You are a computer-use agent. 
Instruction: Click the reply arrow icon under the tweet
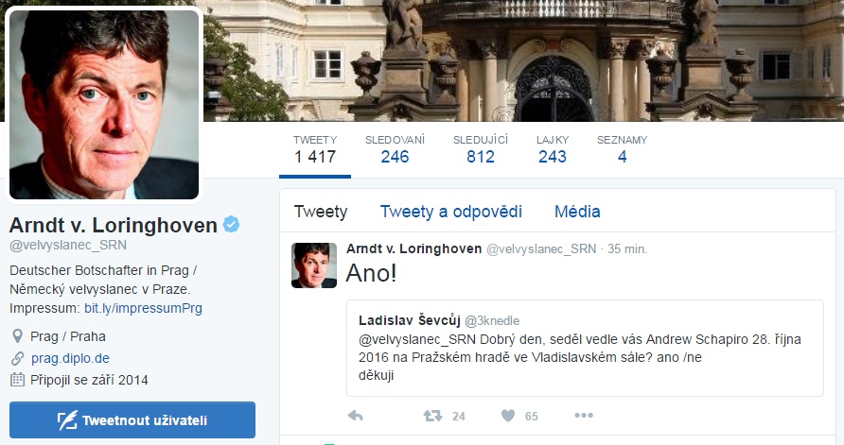(355, 416)
